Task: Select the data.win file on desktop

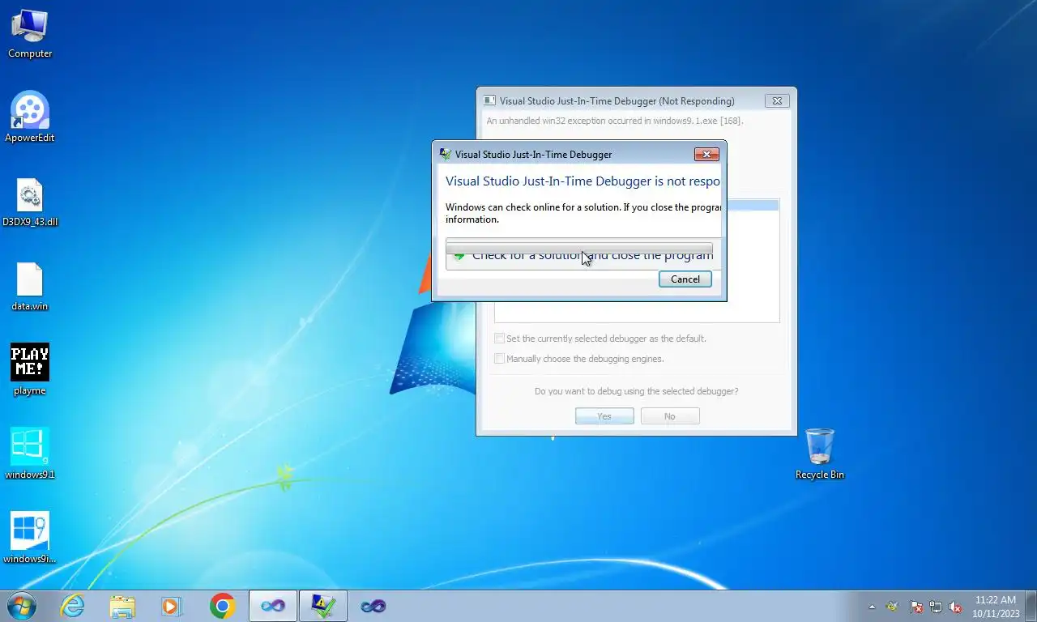Action: coord(30,287)
